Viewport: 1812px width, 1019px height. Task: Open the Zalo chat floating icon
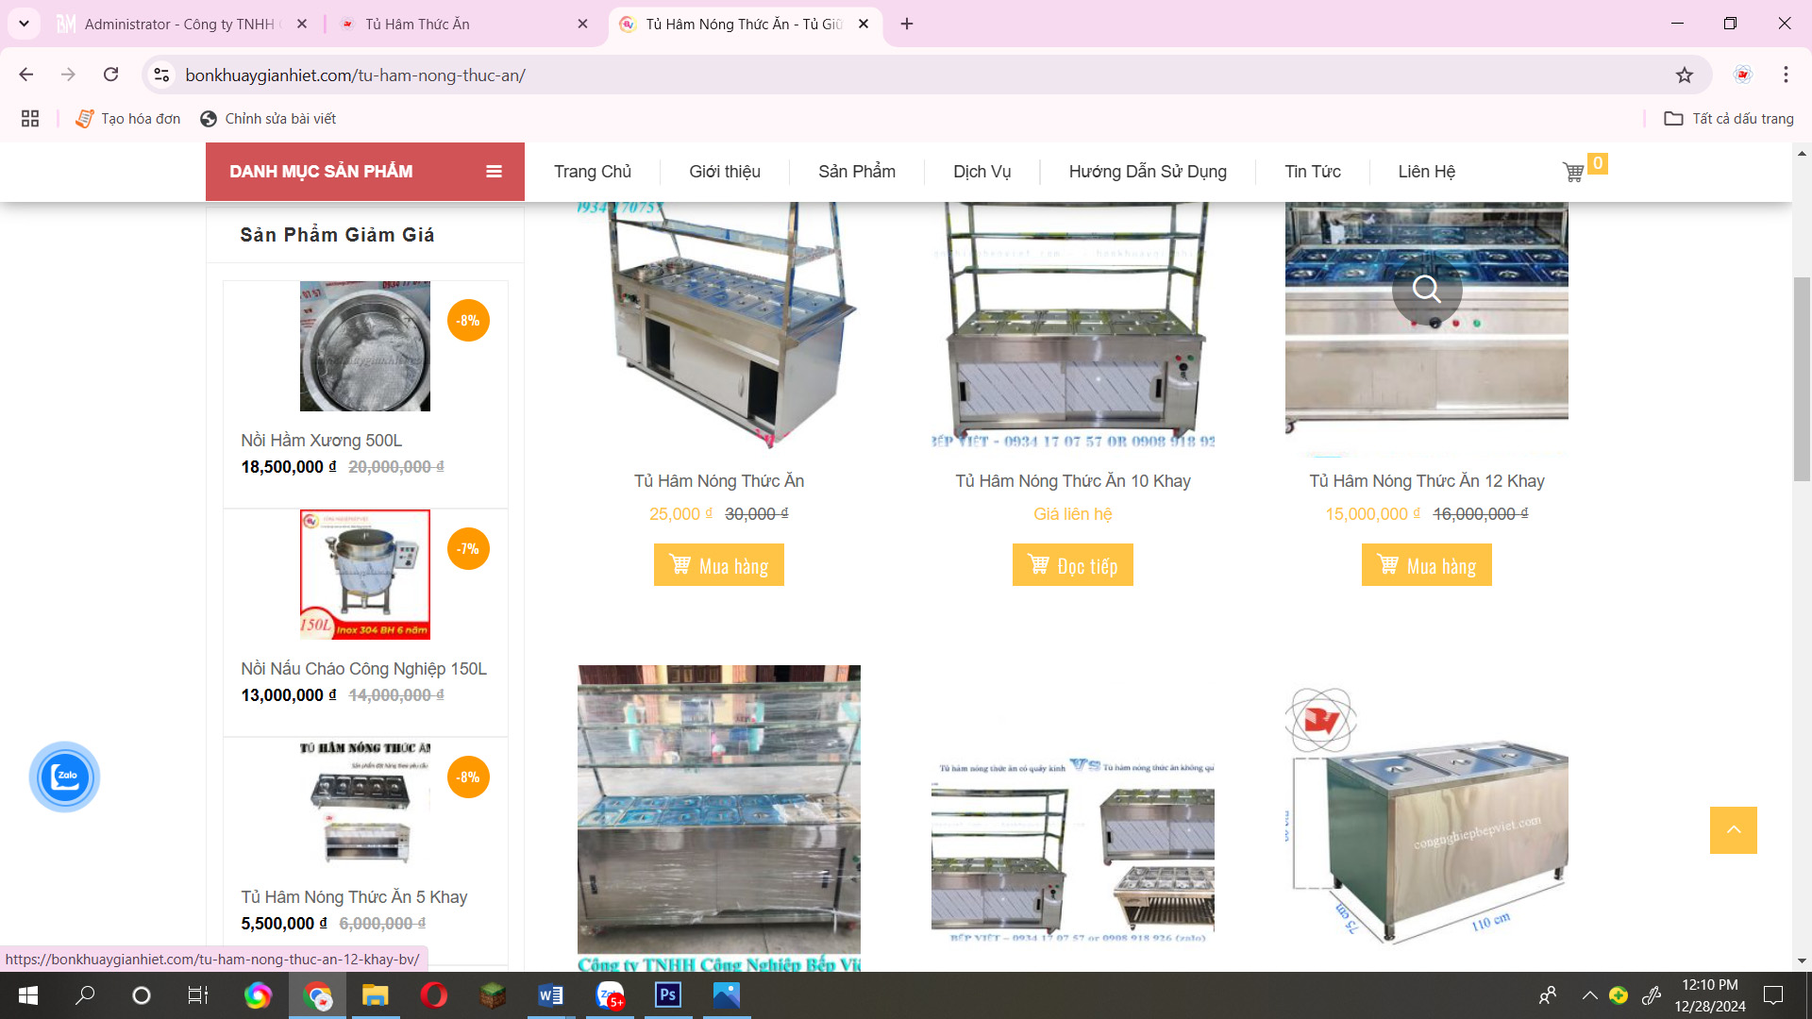[64, 777]
